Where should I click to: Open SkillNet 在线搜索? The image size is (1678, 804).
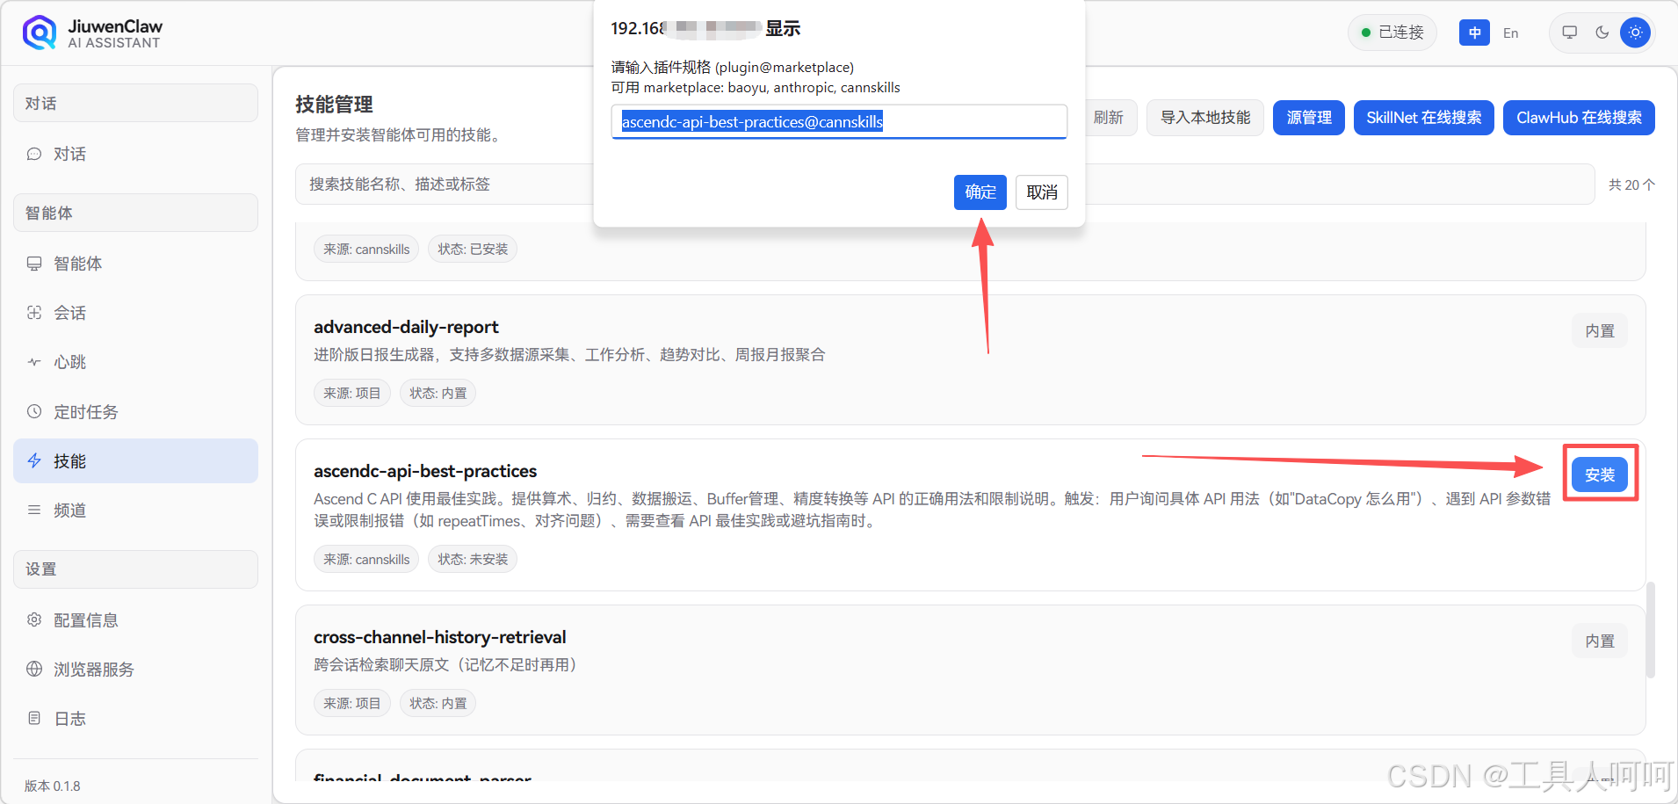click(1424, 118)
